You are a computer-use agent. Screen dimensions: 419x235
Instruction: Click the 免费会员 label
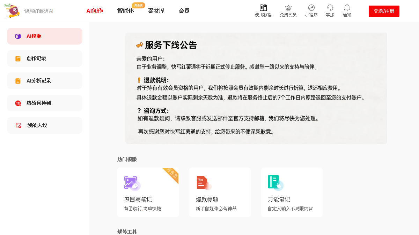[x=288, y=15]
